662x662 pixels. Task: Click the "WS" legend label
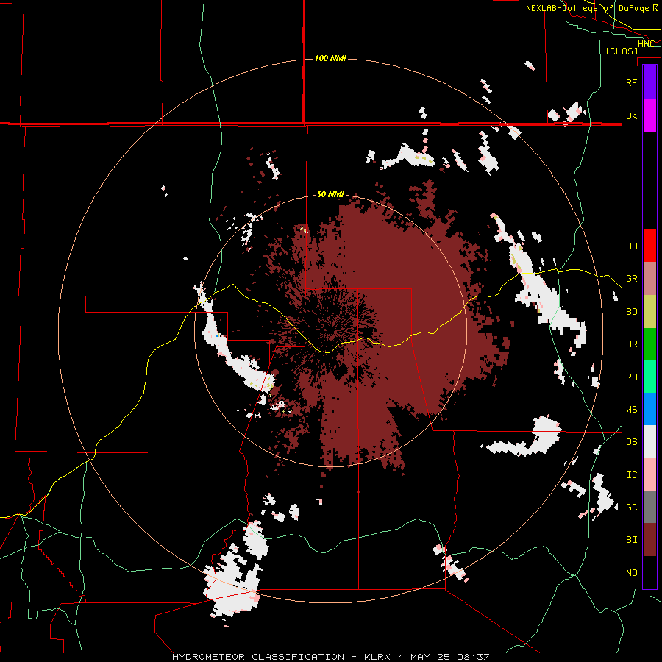(x=631, y=410)
